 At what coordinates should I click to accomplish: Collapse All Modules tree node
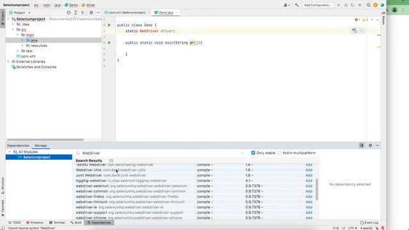pos(10,152)
